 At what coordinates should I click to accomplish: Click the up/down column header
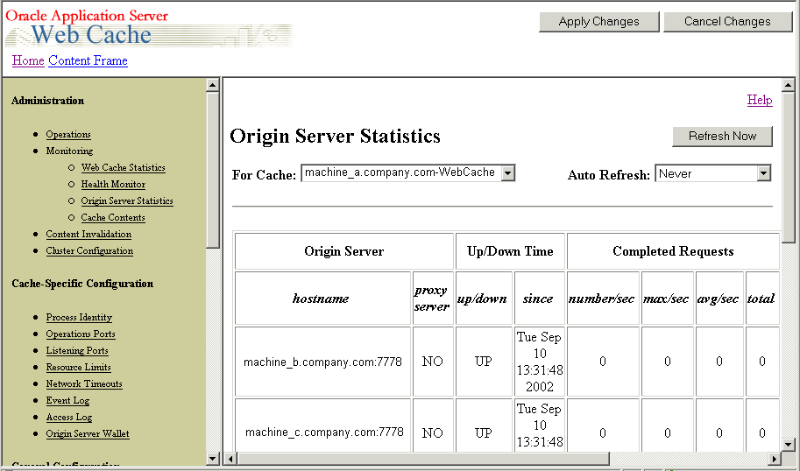point(483,299)
